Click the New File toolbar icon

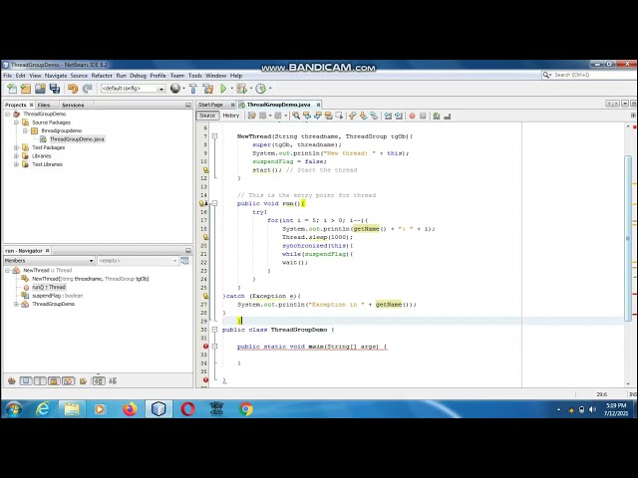pyautogui.click(x=12, y=89)
